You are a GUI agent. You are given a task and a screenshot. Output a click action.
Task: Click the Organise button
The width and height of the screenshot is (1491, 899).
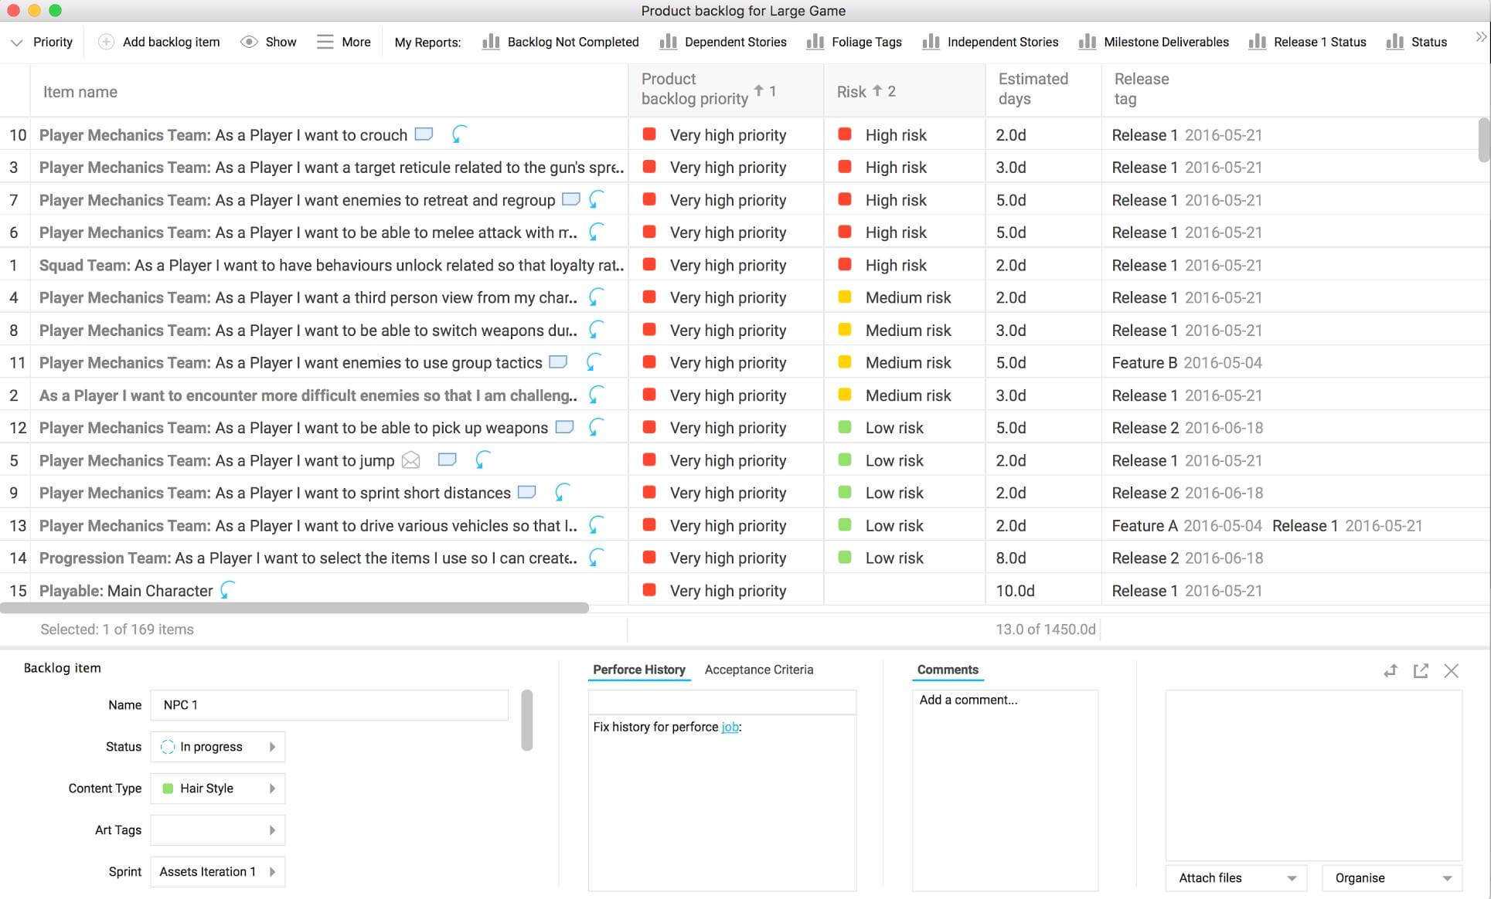tap(1389, 876)
